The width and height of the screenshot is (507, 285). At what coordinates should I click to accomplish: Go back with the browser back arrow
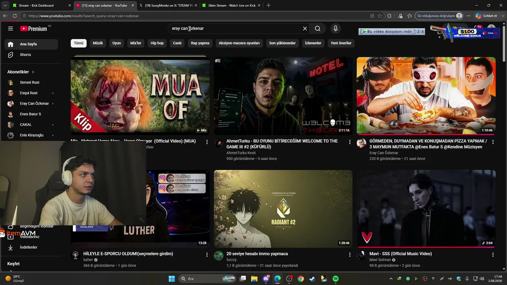click(x=5, y=16)
